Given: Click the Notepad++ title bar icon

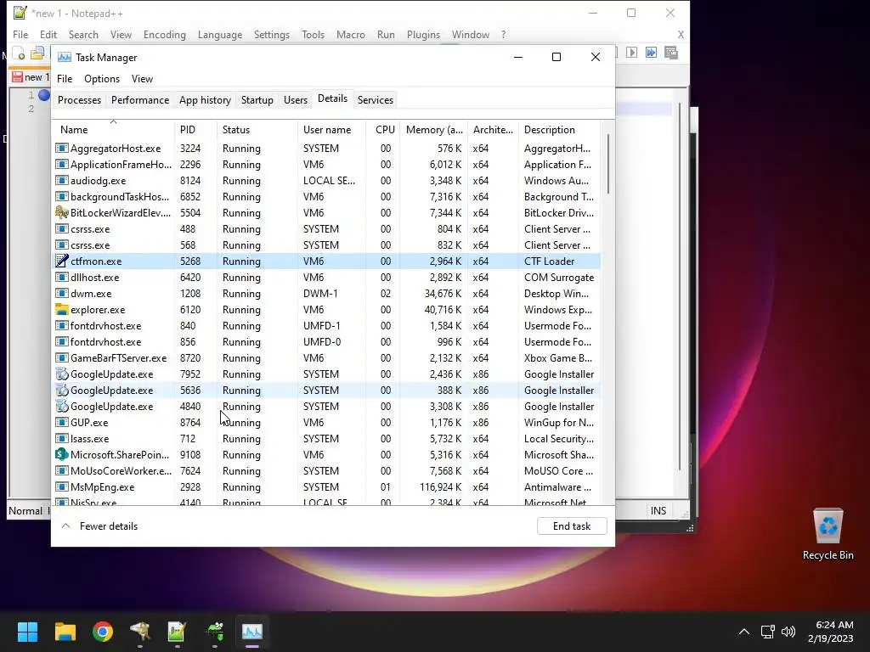Looking at the screenshot, I should click(x=20, y=13).
